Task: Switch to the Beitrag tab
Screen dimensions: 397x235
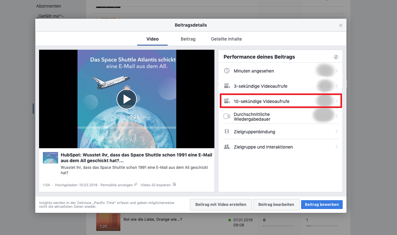Action: [188, 39]
